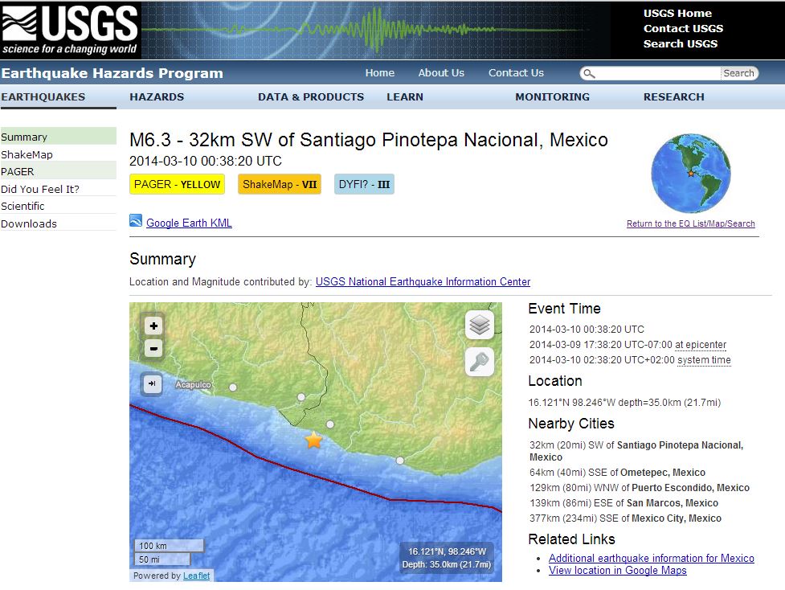The image size is (785, 590).
Task: Open the ShakeMap - VII badge
Action: click(x=280, y=185)
